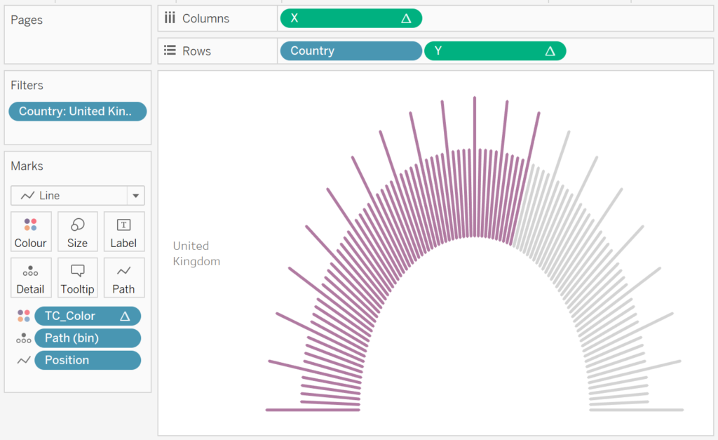Viewport: 718px width, 440px height.
Task: Open the Size marks card
Action: pyautogui.click(x=77, y=232)
